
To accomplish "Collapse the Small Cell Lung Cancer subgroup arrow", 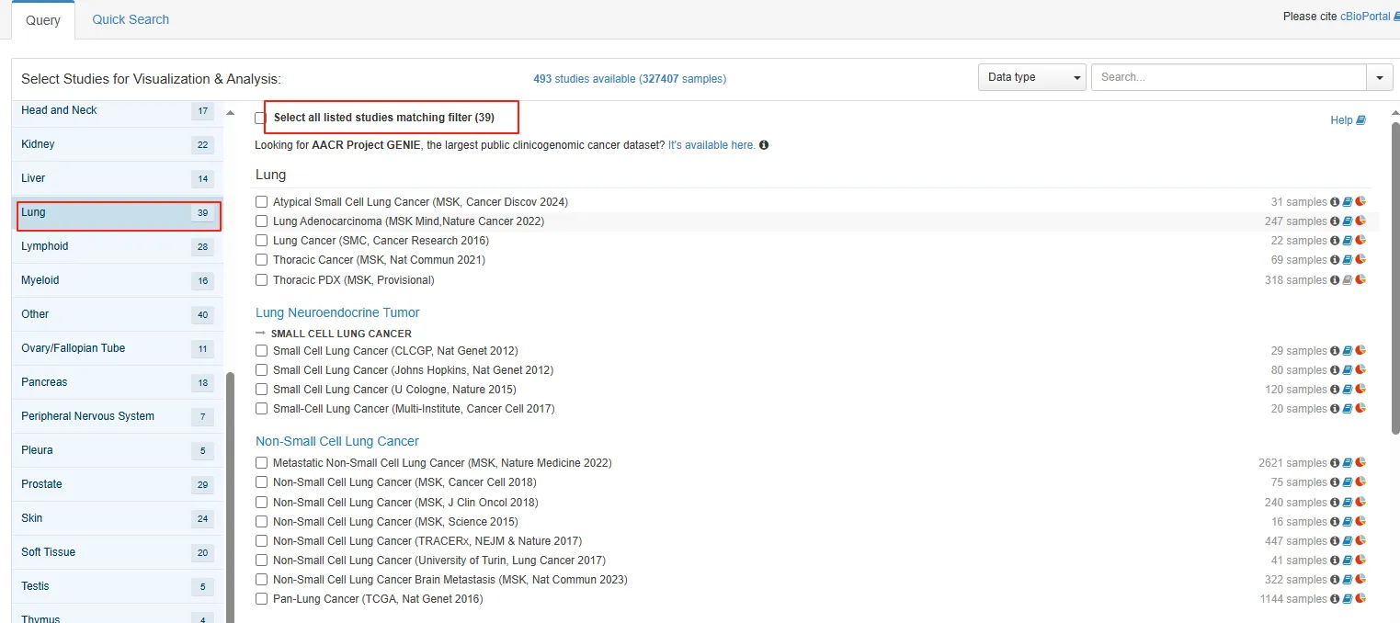I will [x=260, y=334].
